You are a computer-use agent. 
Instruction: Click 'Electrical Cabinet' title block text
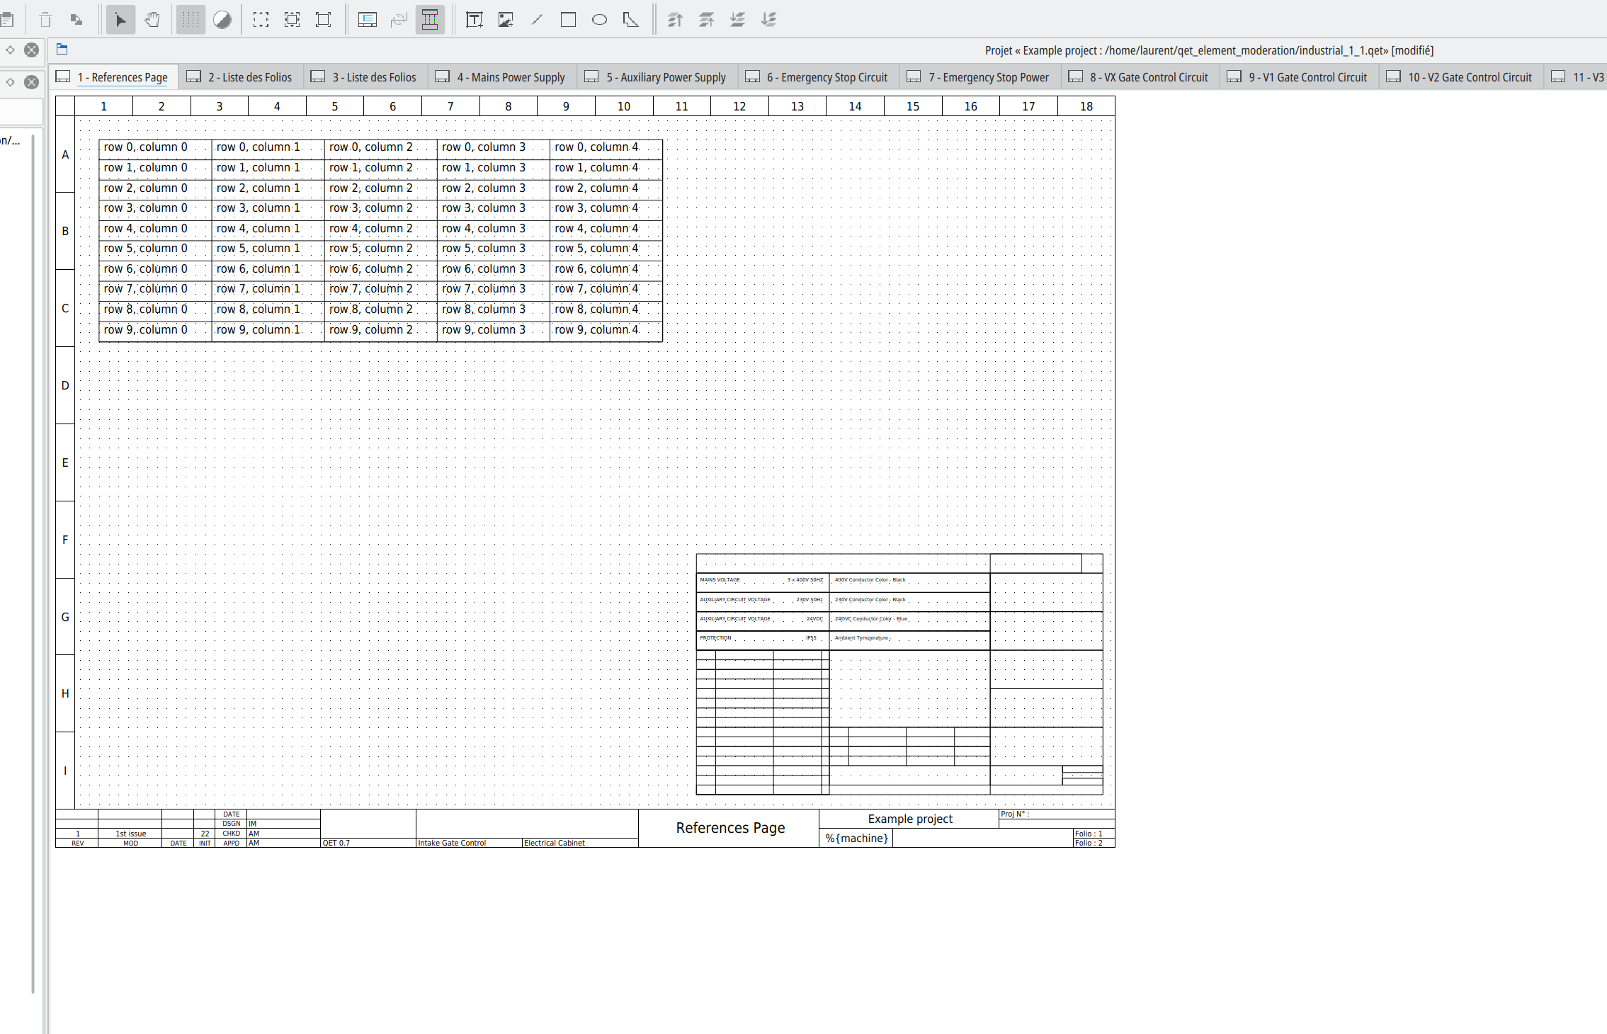555,843
